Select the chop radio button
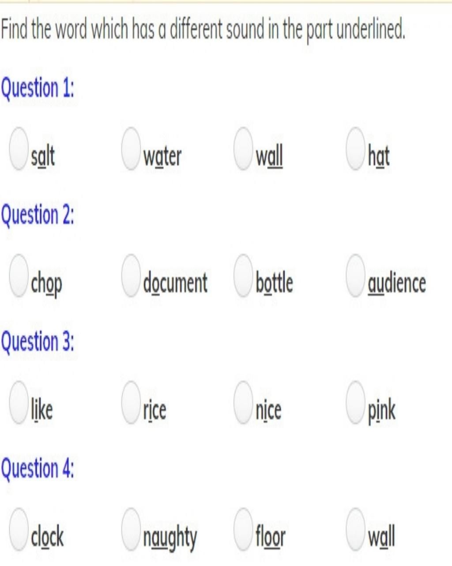 coord(19,275)
